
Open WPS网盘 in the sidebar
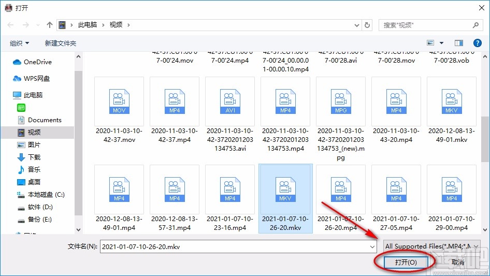click(x=31, y=79)
